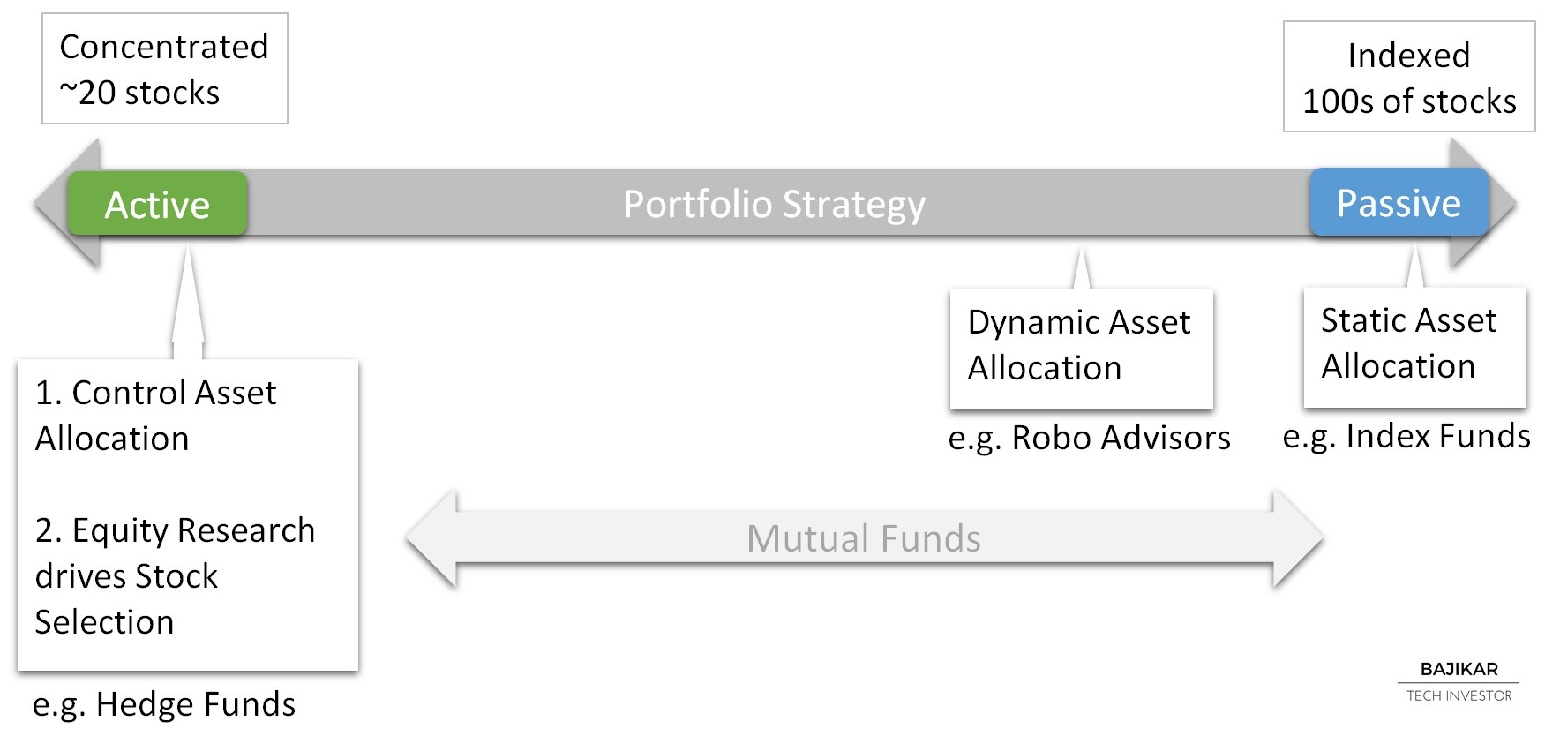Image resolution: width=1545 pixels, height=736 pixels.
Task: Select Equity Research drives Stock Selection item
Action: click(x=175, y=576)
